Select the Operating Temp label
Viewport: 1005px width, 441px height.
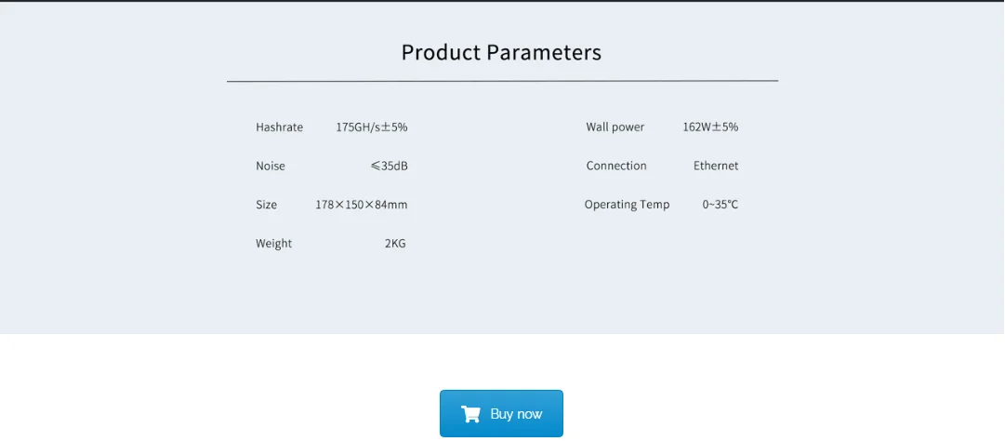[627, 205]
